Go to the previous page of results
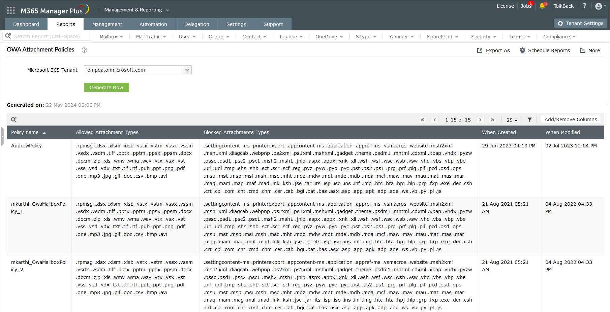610x312 pixels. [x=435, y=120]
